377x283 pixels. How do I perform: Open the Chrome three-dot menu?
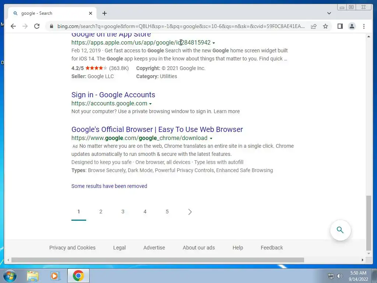[x=364, y=26]
